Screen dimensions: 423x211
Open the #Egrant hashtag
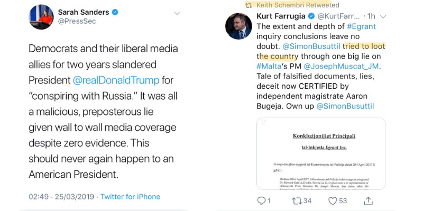(364, 26)
